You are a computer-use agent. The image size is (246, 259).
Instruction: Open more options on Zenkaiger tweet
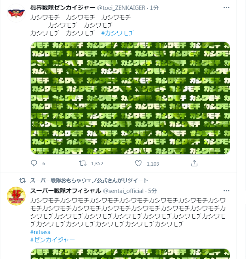coord(226,8)
